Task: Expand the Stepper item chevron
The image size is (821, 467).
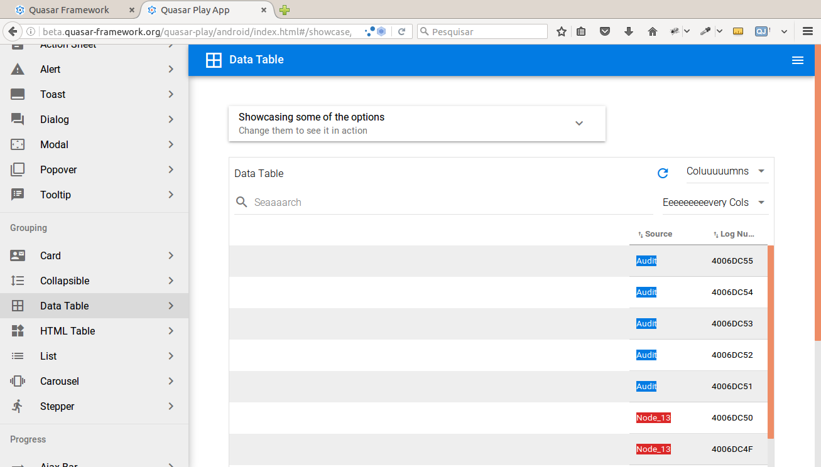Action: tap(171, 406)
